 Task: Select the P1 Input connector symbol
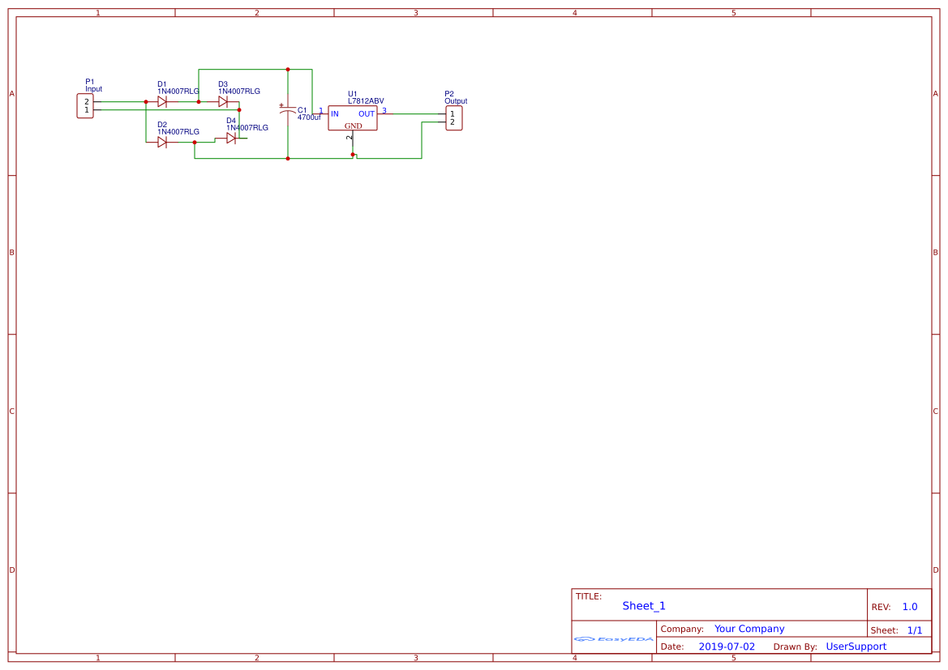(85, 106)
